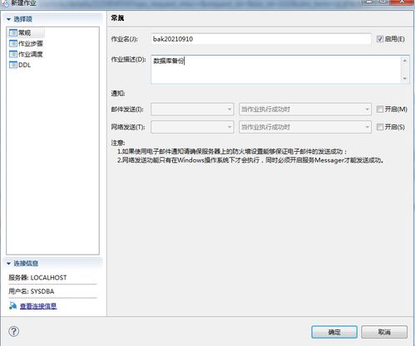Click the description box scroll down arrow
The image size is (415, 346).
(x=405, y=79)
